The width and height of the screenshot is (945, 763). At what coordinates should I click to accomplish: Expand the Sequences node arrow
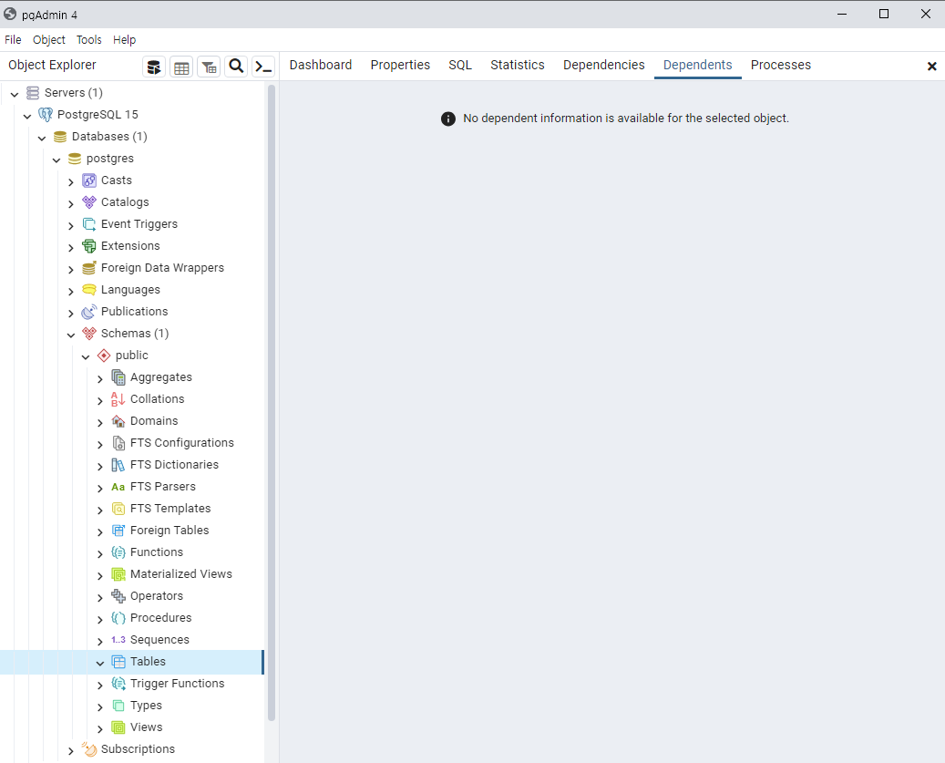coord(100,641)
